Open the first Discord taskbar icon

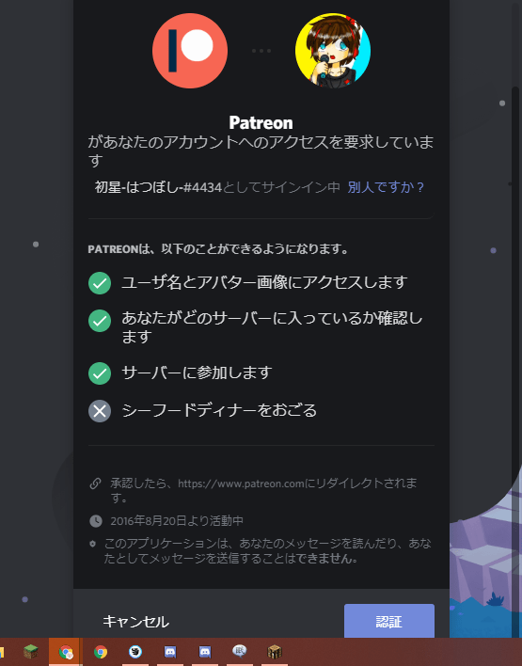170,652
